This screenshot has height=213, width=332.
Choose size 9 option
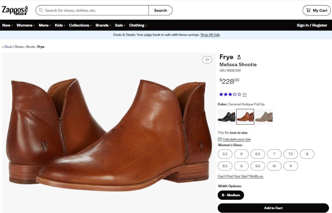pyautogui.click(x=241, y=166)
